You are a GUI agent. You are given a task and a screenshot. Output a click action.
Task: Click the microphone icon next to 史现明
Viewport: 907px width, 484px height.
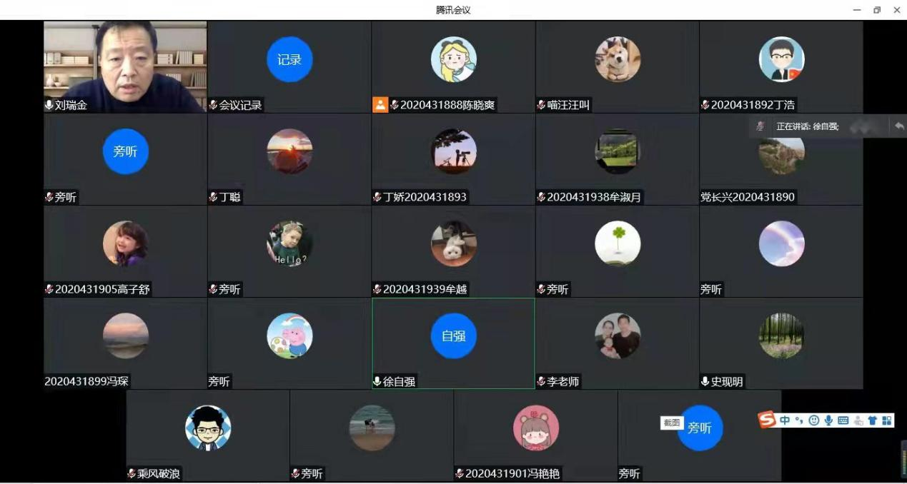(x=705, y=382)
